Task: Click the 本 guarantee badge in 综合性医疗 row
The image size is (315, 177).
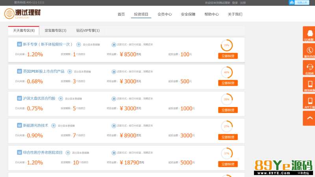Action: point(68,153)
